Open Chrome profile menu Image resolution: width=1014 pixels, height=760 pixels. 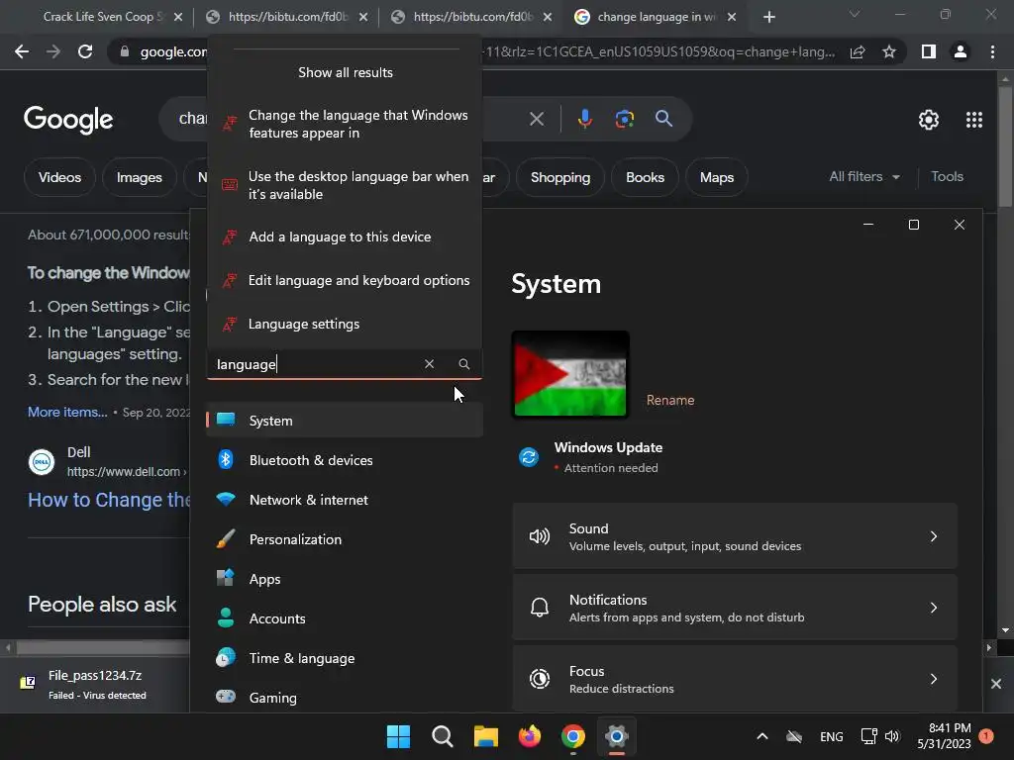click(961, 51)
